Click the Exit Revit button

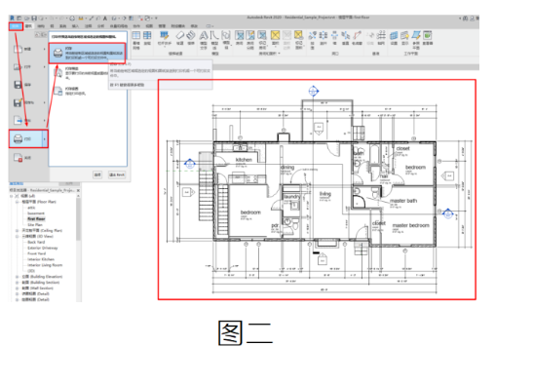tap(117, 174)
